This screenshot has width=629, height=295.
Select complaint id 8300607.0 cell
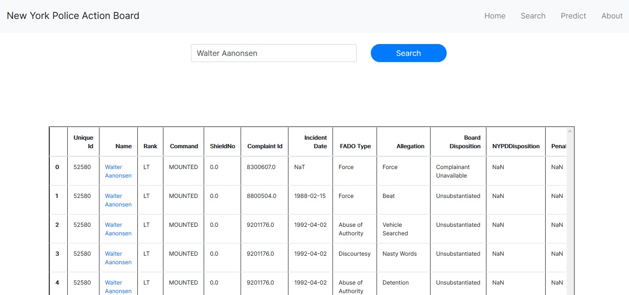click(x=264, y=171)
